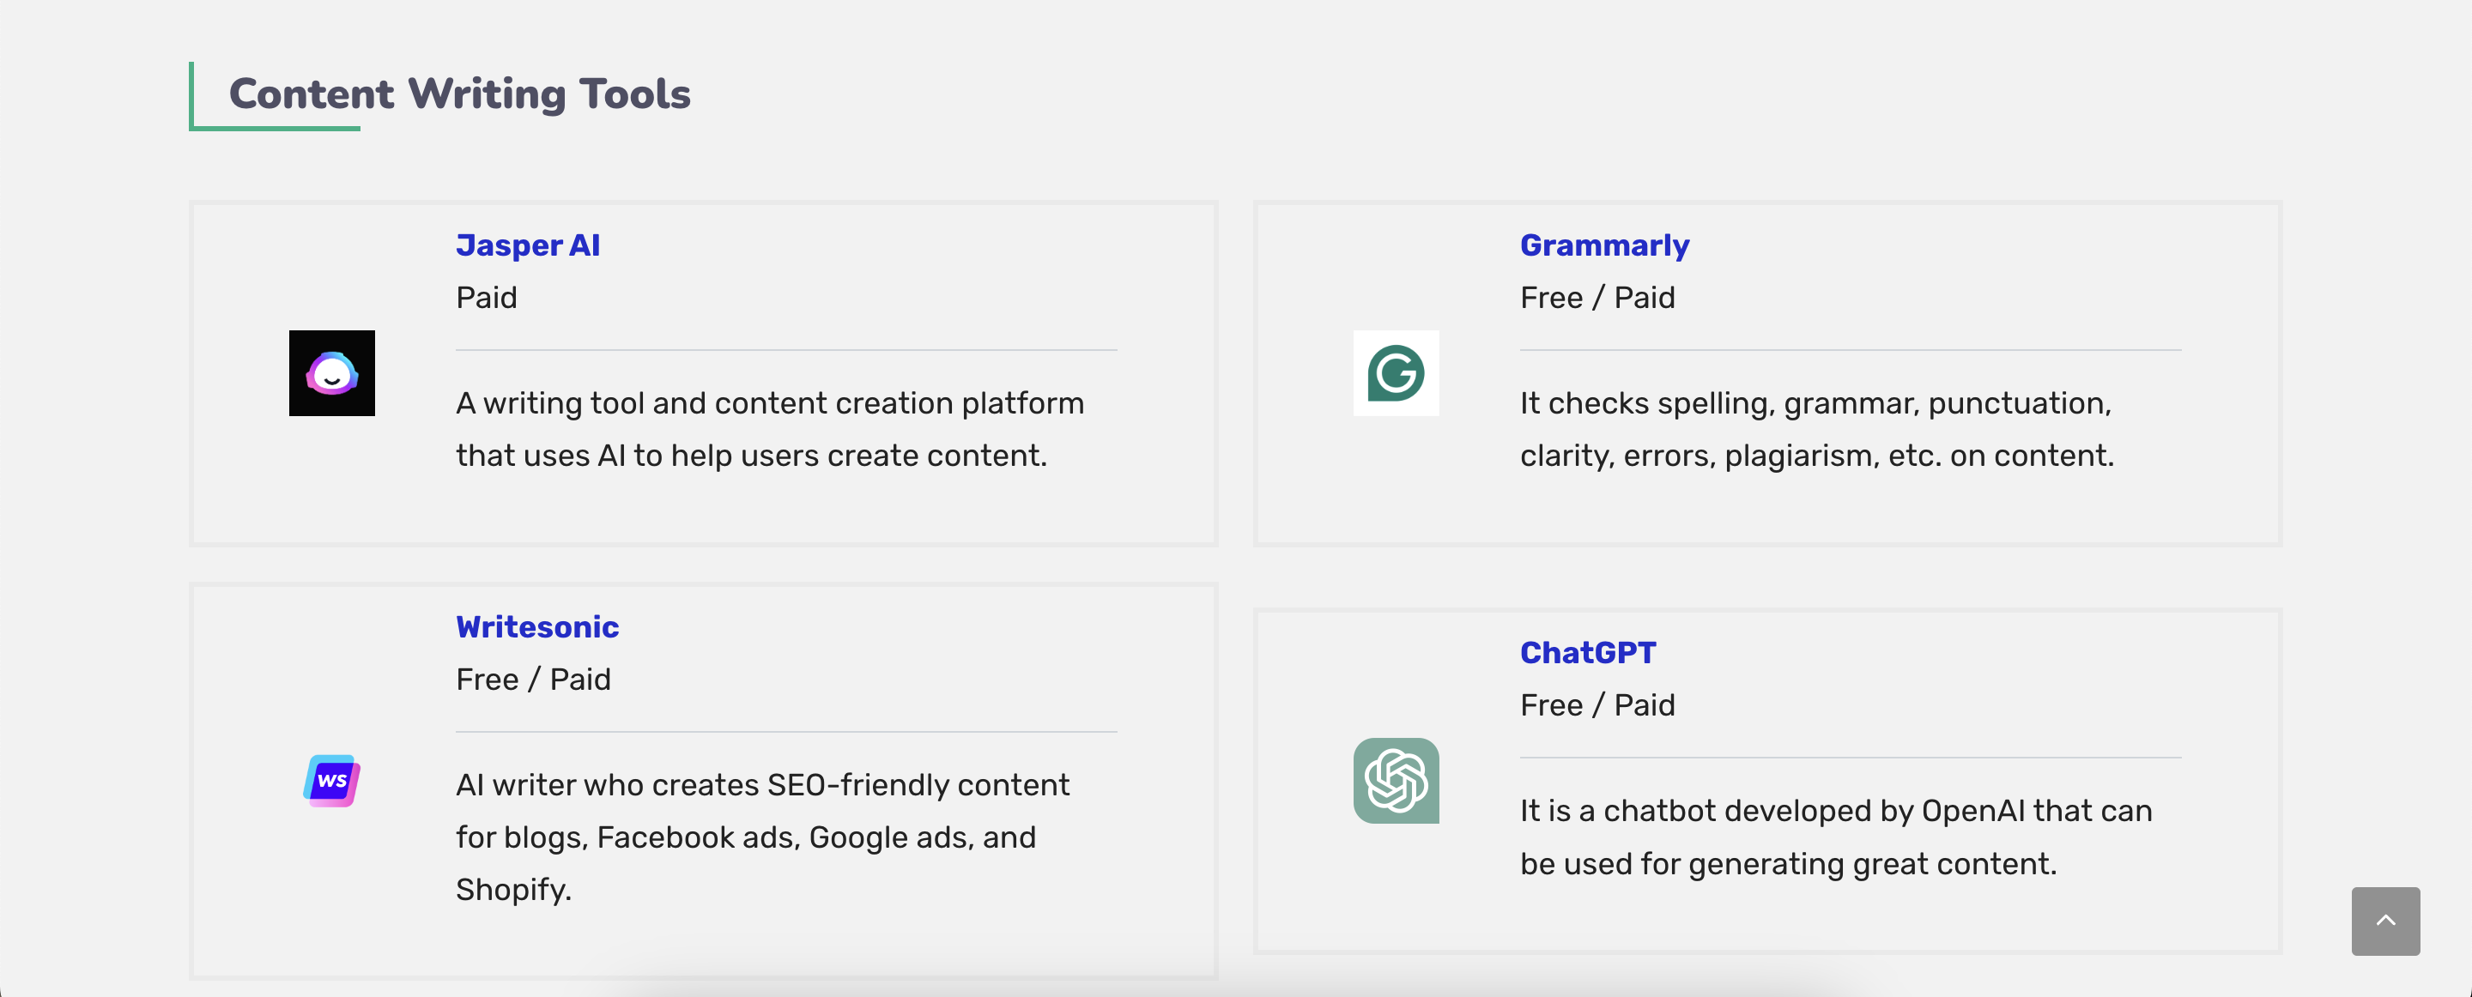Open the Jasper AI link
This screenshot has height=997, width=2472.
(x=528, y=245)
